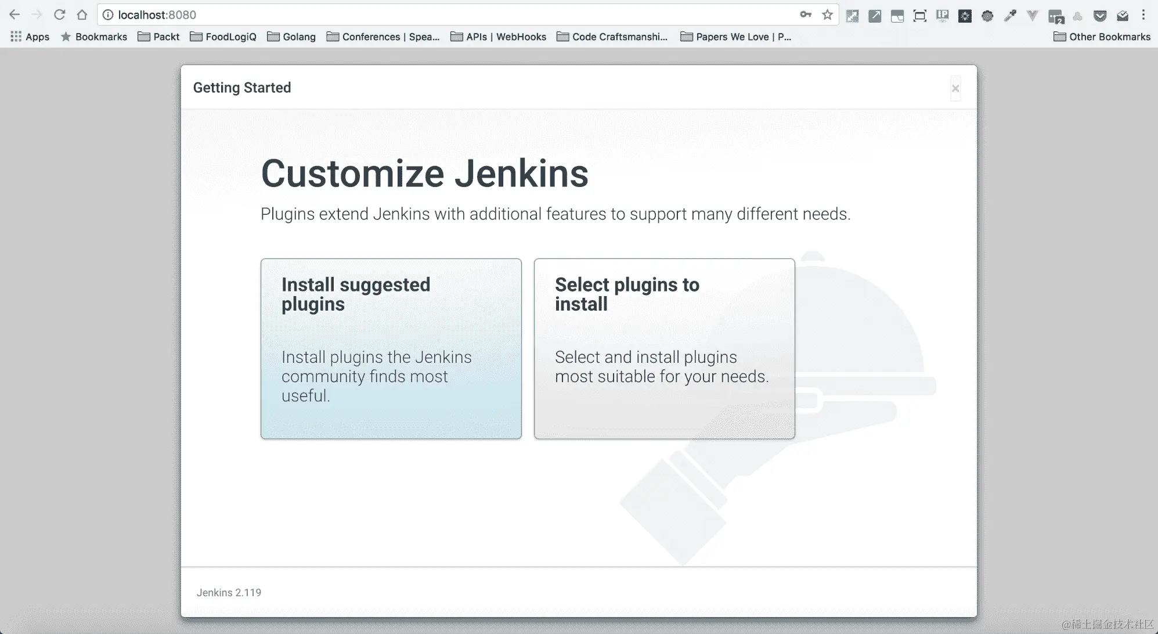1158x634 pixels.
Task: Go to browser home page
Action: coord(82,15)
